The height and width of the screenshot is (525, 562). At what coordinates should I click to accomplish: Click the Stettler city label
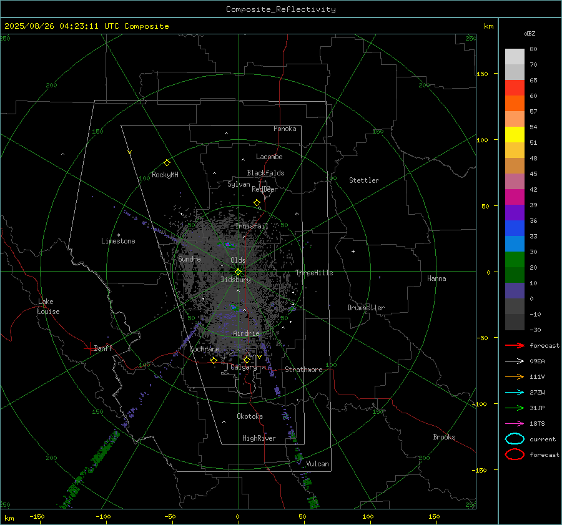tap(364, 180)
